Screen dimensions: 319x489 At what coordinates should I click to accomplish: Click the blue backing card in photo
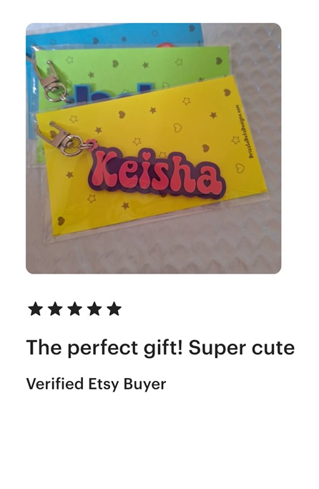pos(115,35)
